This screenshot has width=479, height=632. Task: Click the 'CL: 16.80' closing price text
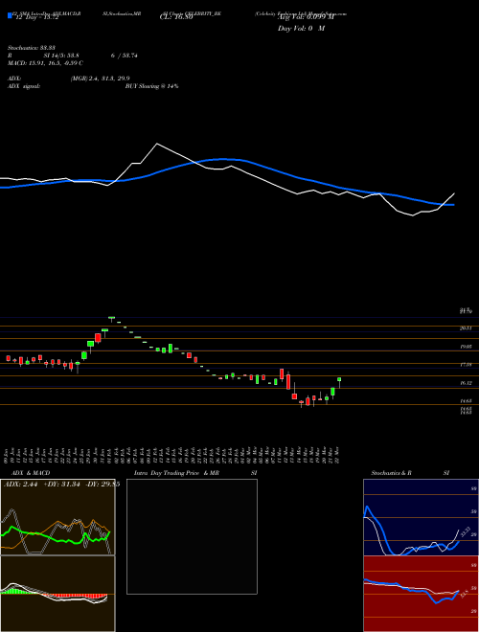pos(176,18)
